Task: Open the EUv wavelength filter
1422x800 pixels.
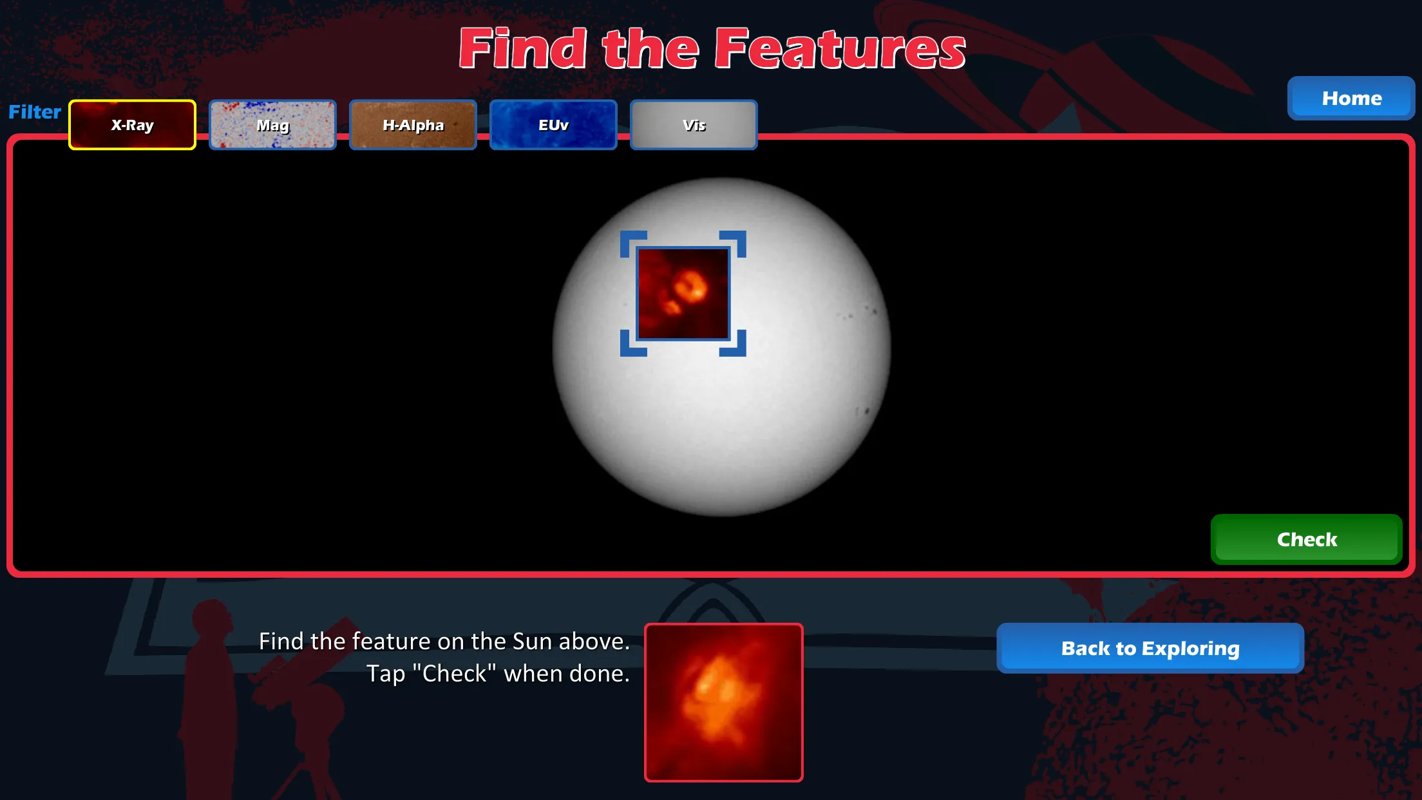Action: [x=553, y=124]
